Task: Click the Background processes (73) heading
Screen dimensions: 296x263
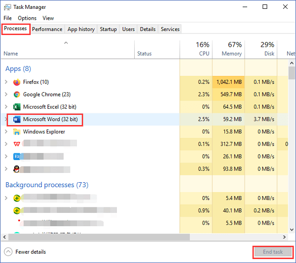Action: click(47, 185)
